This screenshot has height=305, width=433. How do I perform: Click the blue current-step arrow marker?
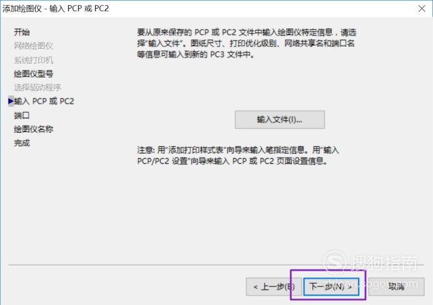(11, 101)
